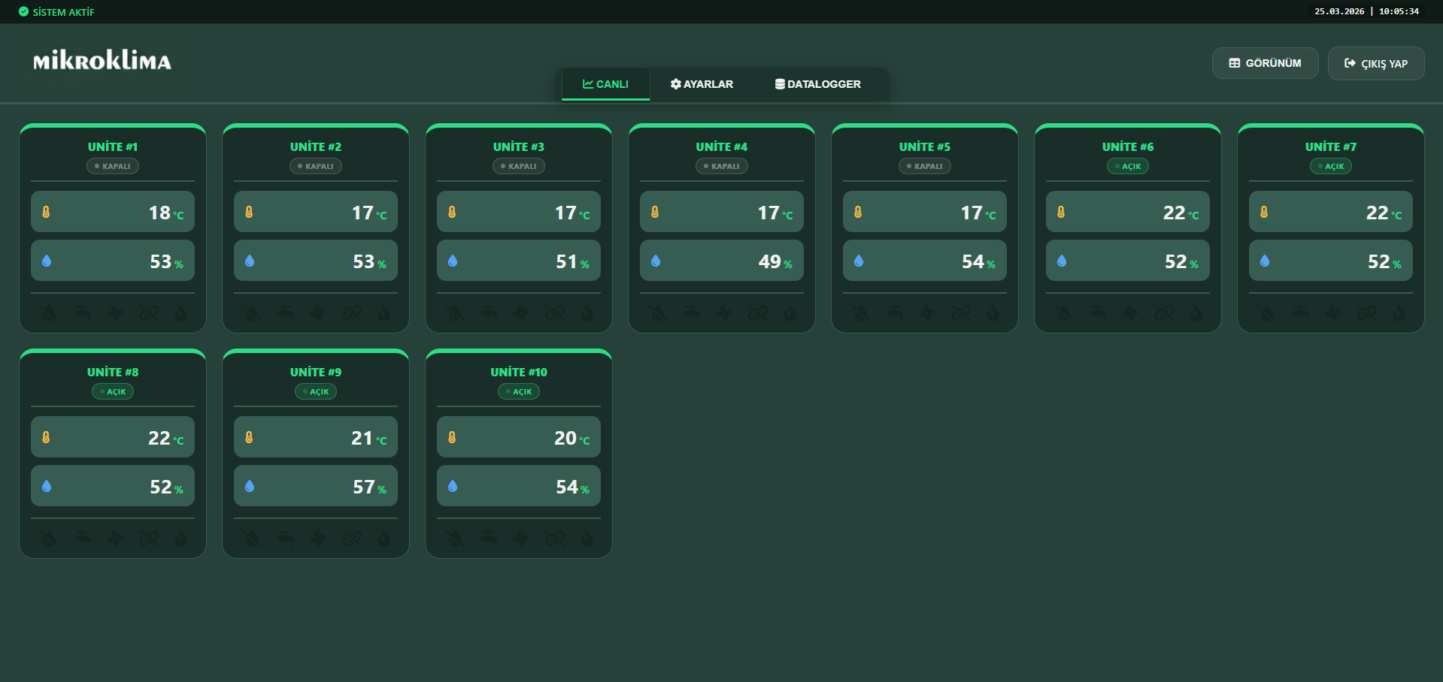This screenshot has height=682, width=1443.
Task: Open the GÖRÜNÜM view options
Action: click(1265, 63)
